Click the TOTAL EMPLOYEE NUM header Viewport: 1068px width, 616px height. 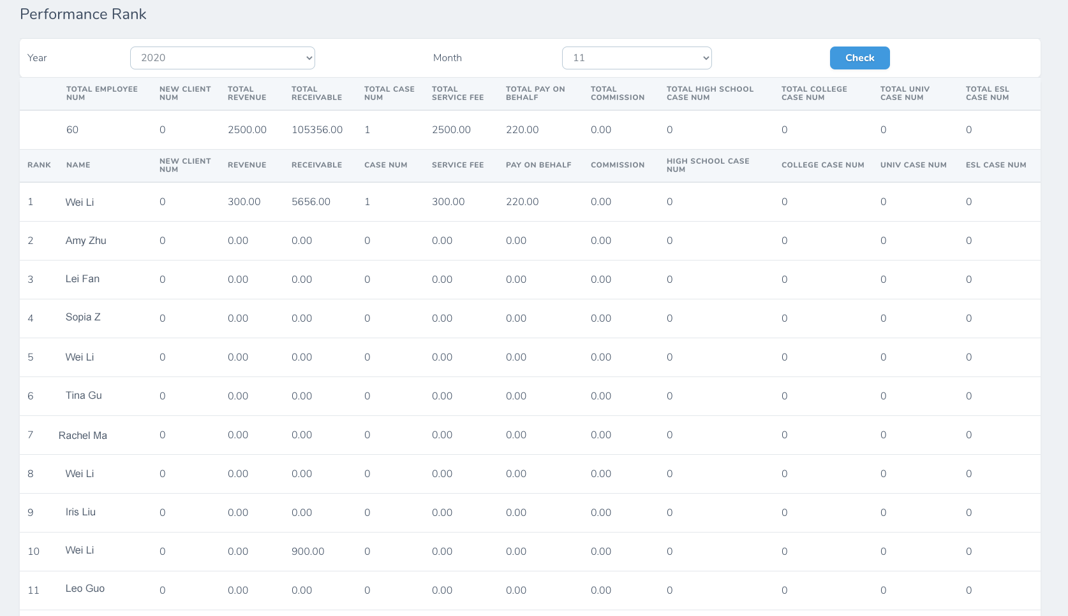(x=101, y=93)
